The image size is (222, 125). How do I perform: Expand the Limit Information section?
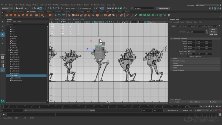tap(171, 61)
